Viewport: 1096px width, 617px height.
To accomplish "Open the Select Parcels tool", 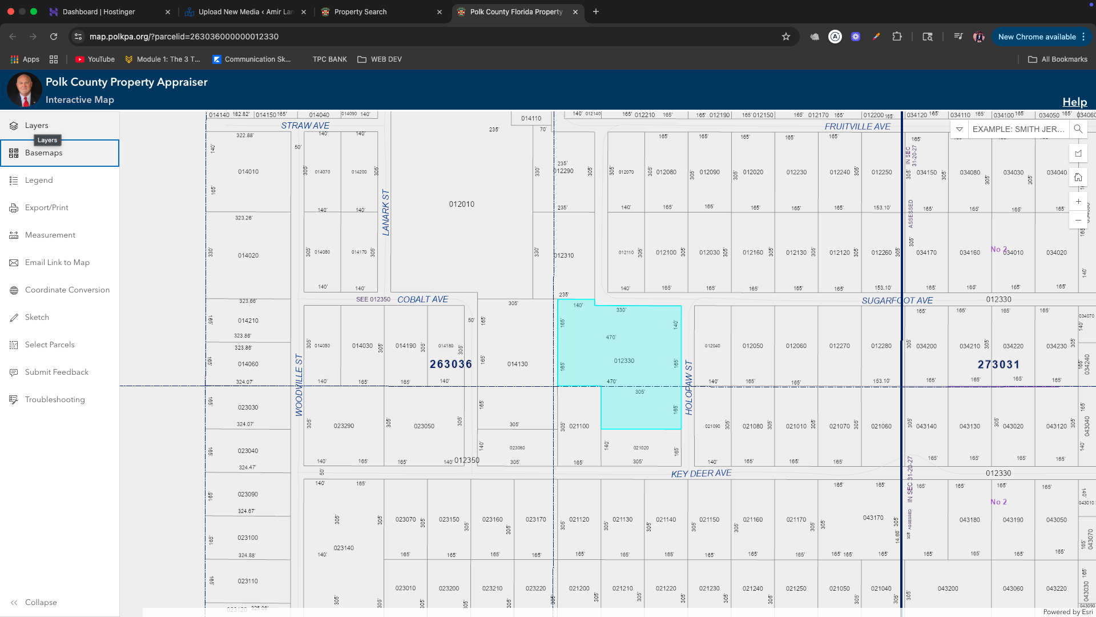I will tap(50, 345).
